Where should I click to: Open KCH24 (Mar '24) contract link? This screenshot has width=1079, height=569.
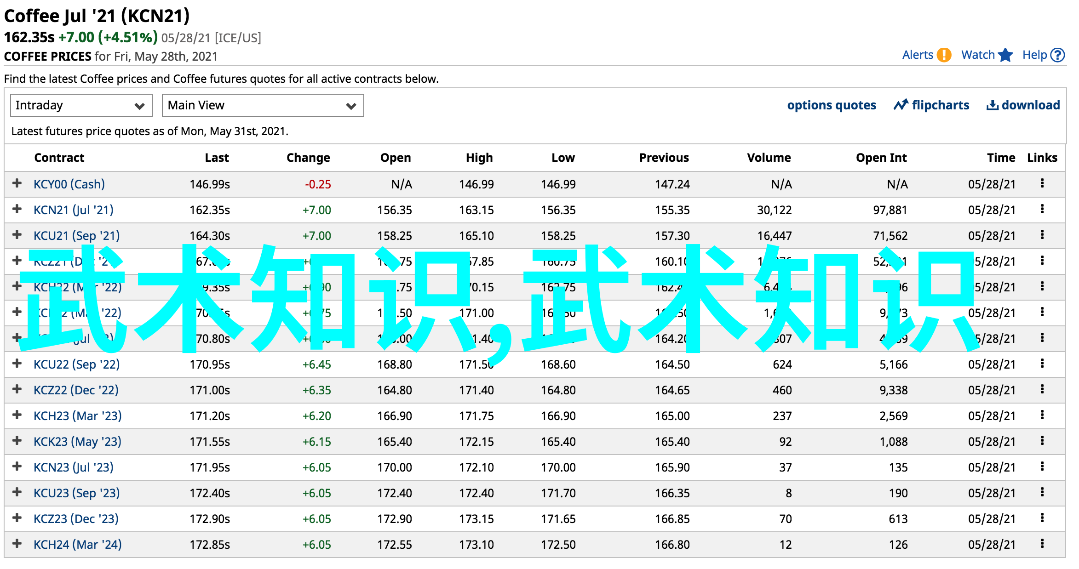click(77, 544)
